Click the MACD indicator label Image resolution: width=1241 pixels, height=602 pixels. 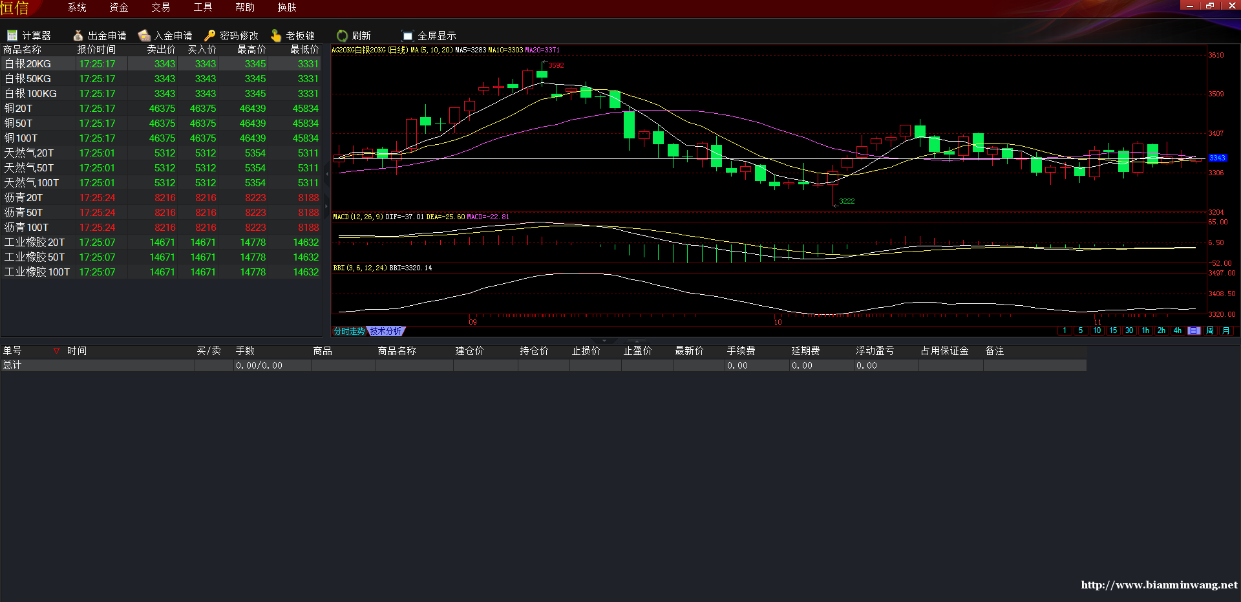(357, 217)
